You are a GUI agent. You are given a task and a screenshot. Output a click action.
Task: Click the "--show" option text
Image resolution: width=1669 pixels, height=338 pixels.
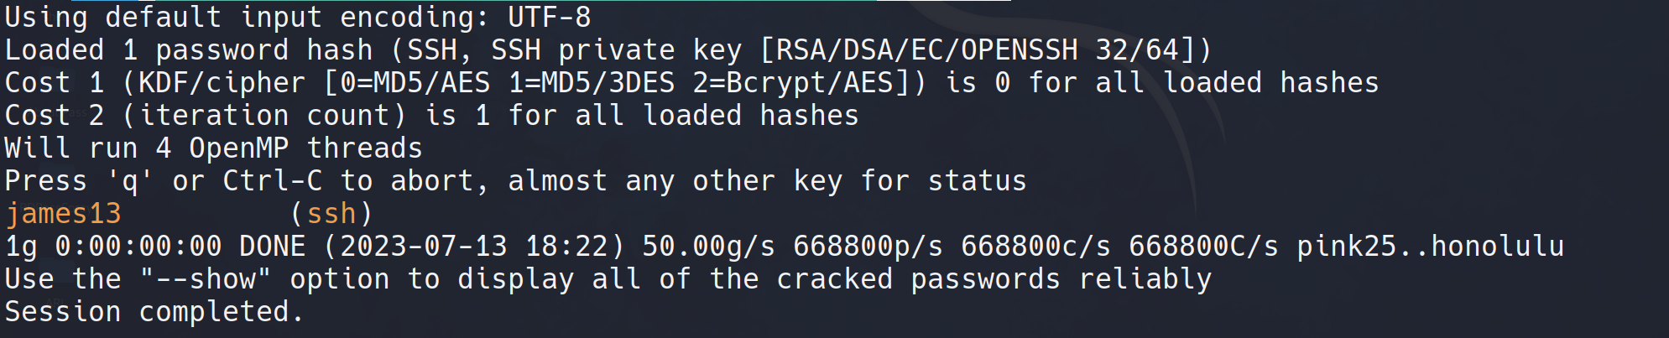tap(206, 279)
